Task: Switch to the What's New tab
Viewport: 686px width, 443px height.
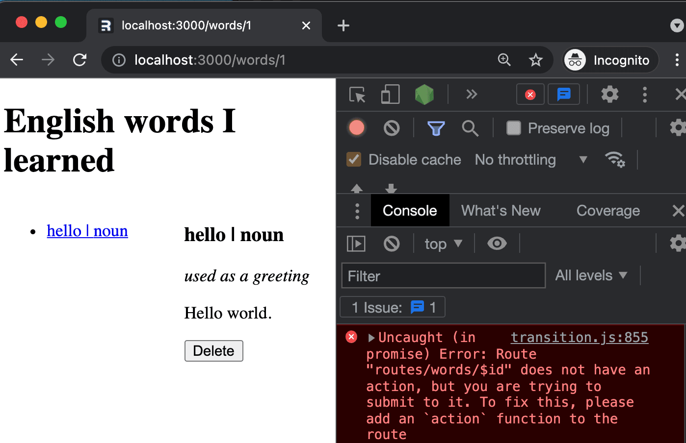Action: pyautogui.click(x=501, y=210)
